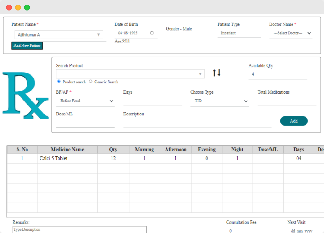Open the Select Doctor dropdown
Screen dimensions: 324x233
point(290,33)
